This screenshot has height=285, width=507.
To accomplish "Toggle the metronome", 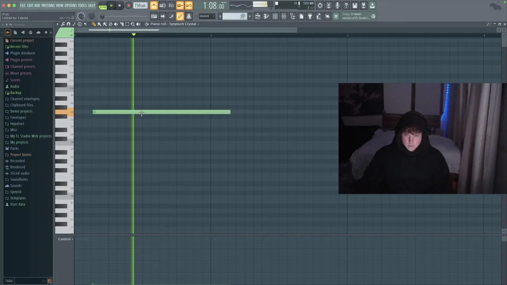I will pos(154,6).
